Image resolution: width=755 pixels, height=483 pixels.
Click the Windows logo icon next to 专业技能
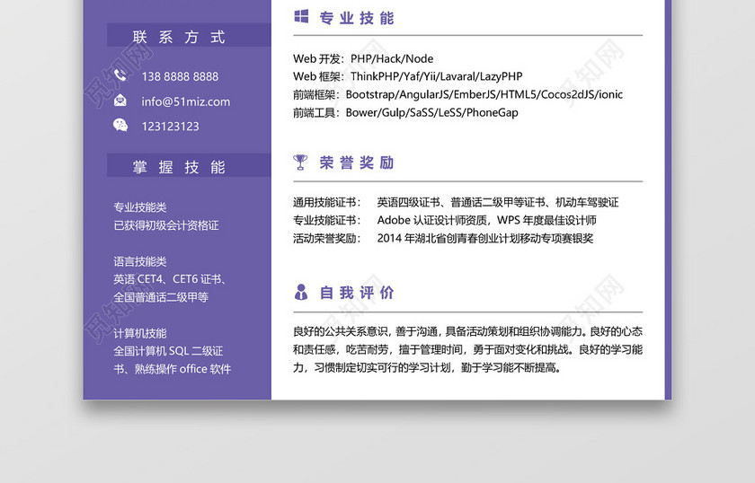tap(301, 16)
